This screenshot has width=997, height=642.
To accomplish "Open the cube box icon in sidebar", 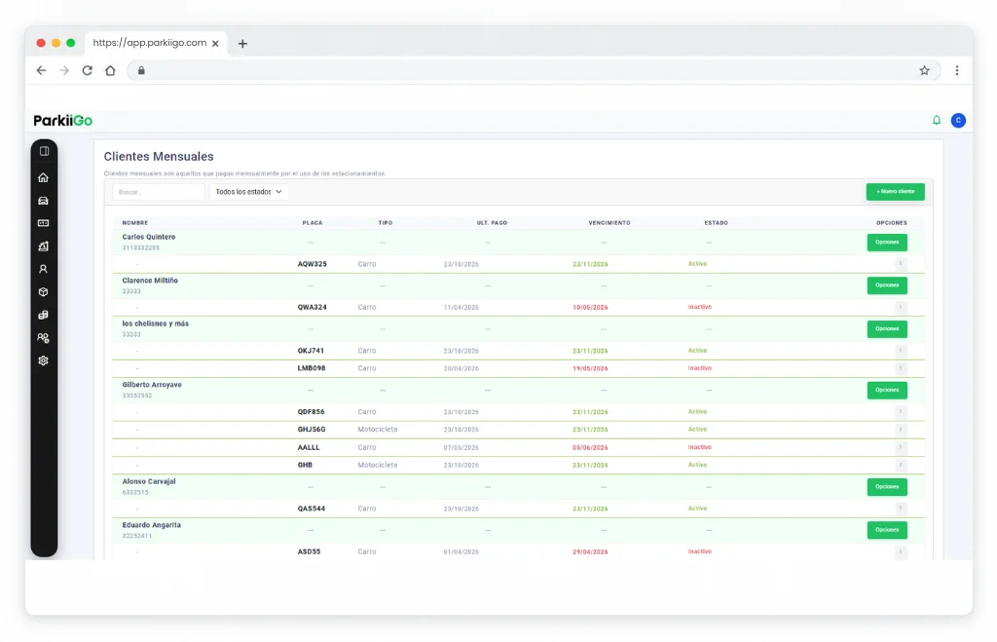I will [x=43, y=292].
